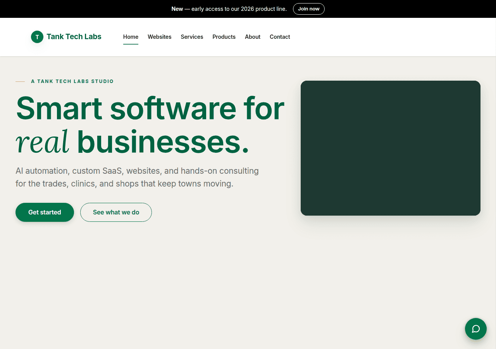Click the See what we do button
This screenshot has height=349, width=496.
click(x=116, y=212)
